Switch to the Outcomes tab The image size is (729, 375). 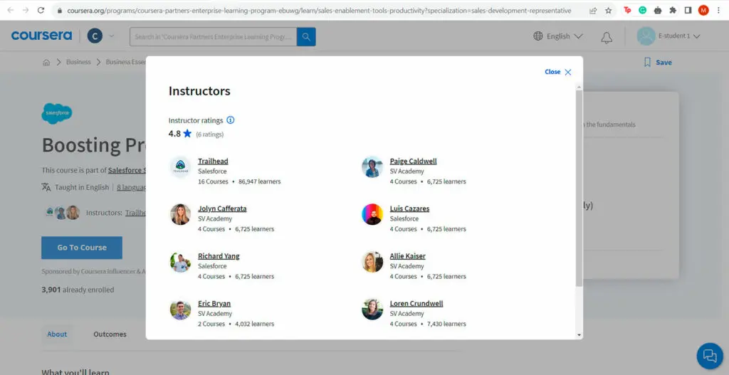coord(110,334)
